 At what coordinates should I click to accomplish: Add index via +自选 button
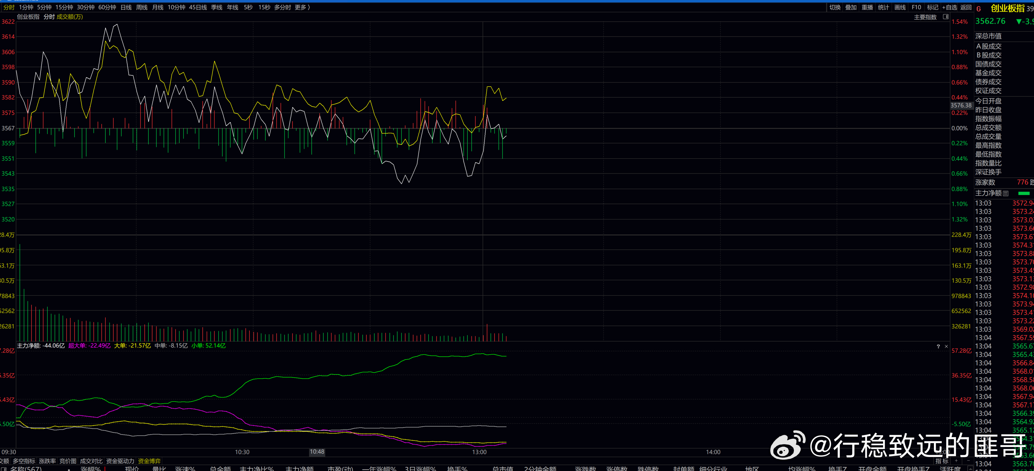pos(949,7)
